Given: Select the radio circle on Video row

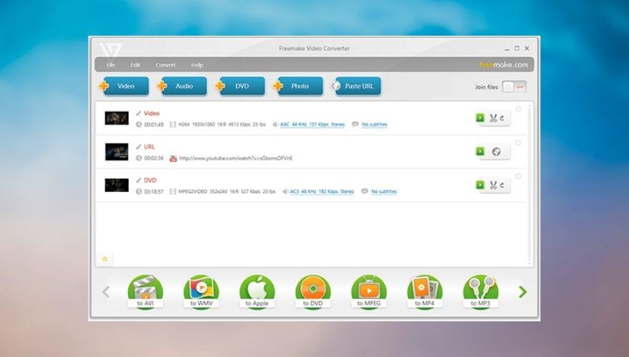Looking at the screenshot, I should coord(518,109).
